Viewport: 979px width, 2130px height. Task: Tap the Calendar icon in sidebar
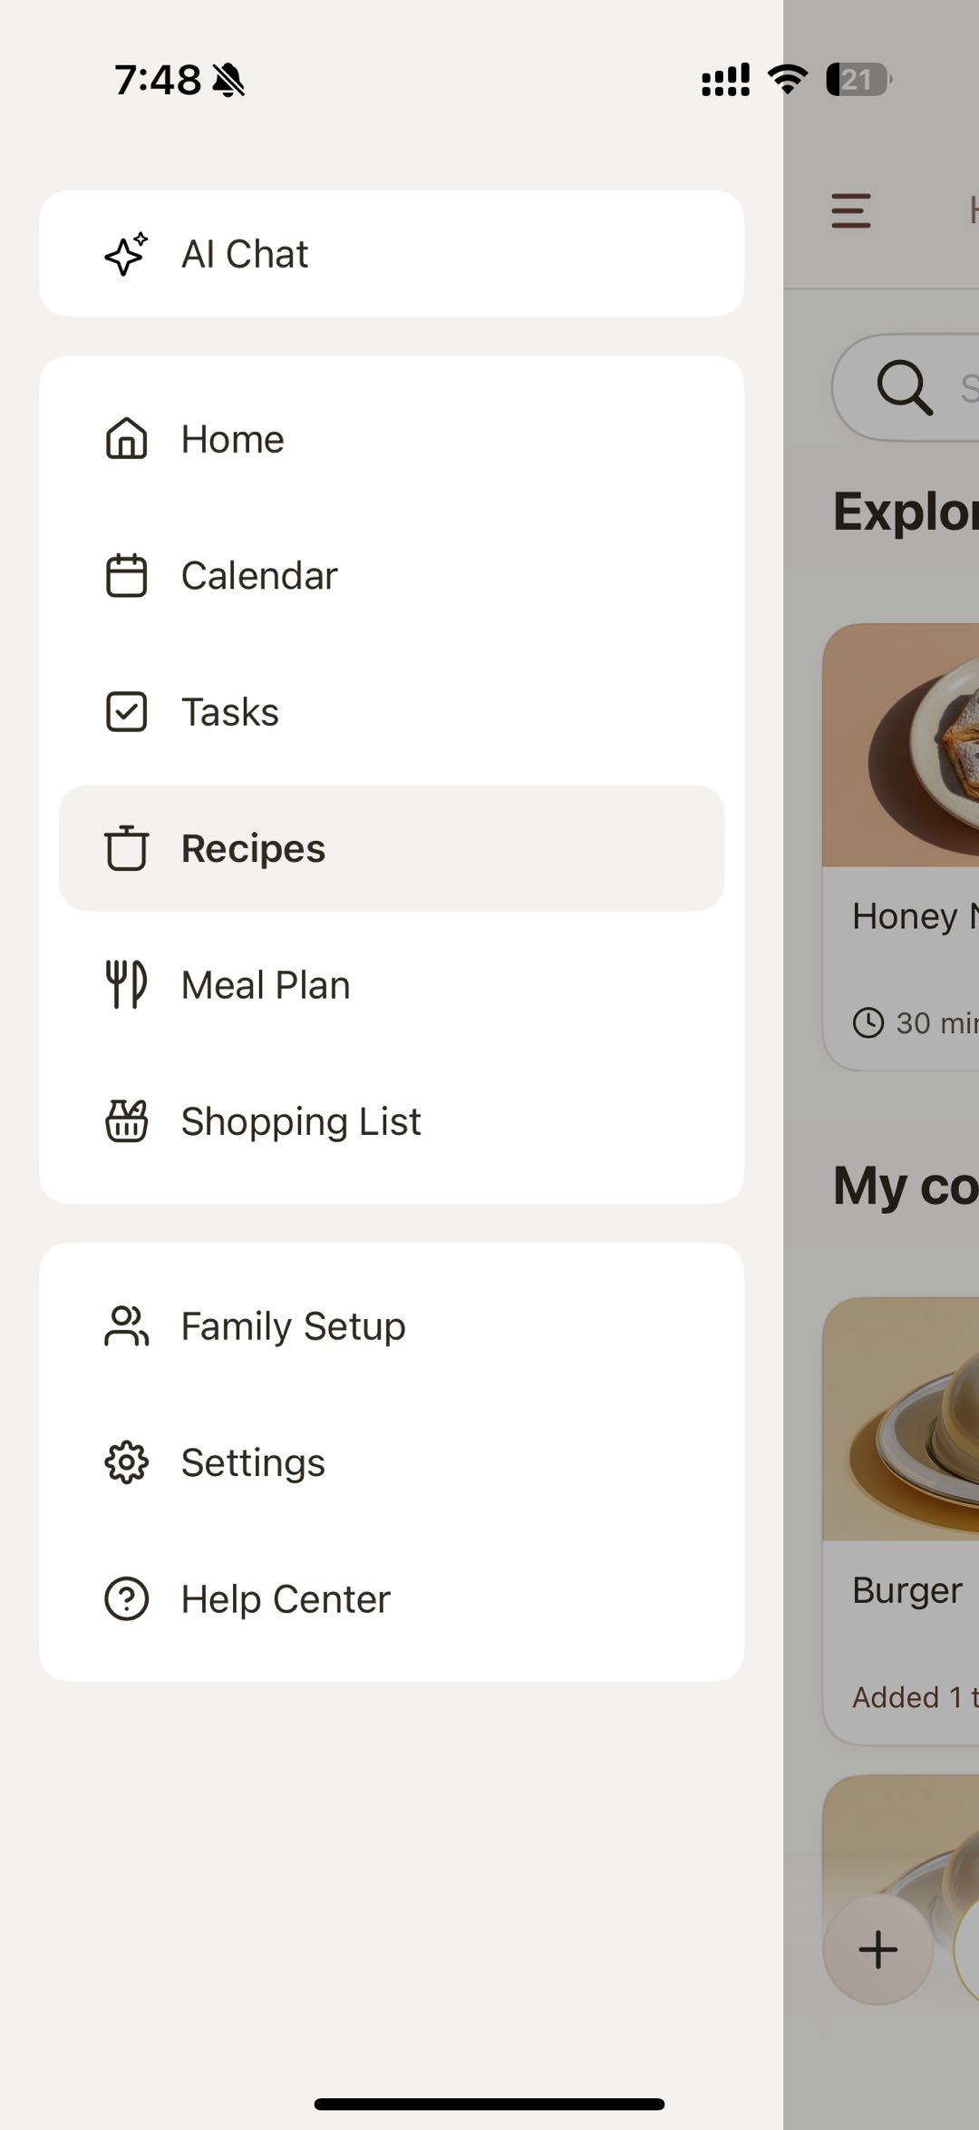point(126,575)
